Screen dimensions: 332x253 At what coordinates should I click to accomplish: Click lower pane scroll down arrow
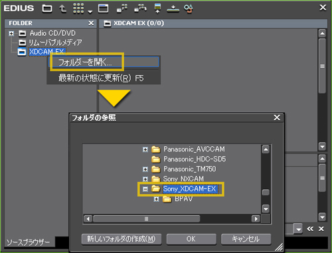(322, 217)
